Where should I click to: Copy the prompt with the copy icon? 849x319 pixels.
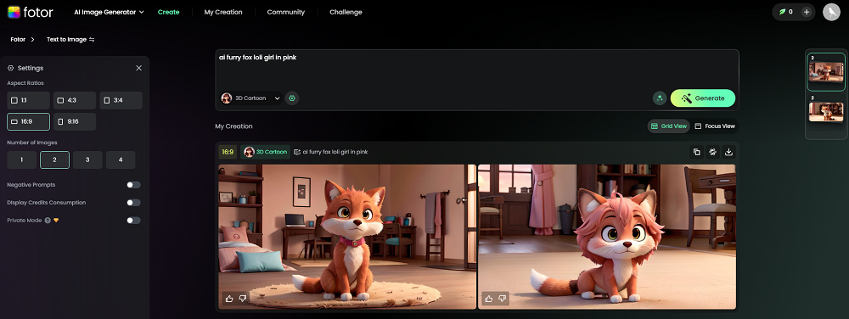697,152
